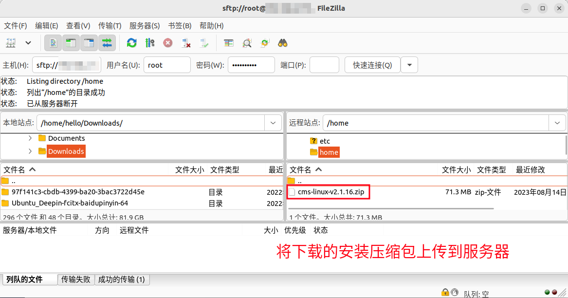Disconnect from the current server icon
Screen dimensions: 568x298
pos(186,43)
